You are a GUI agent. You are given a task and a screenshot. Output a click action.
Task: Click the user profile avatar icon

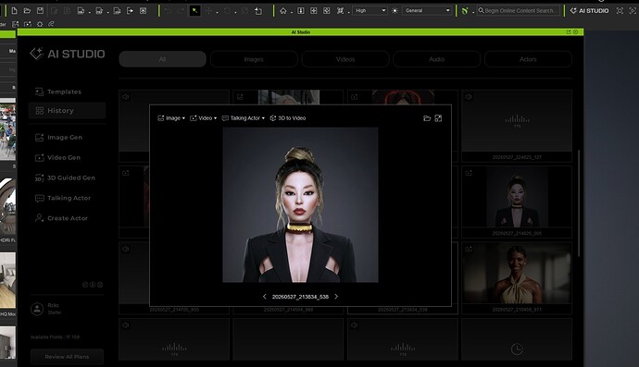(x=37, y=309)
